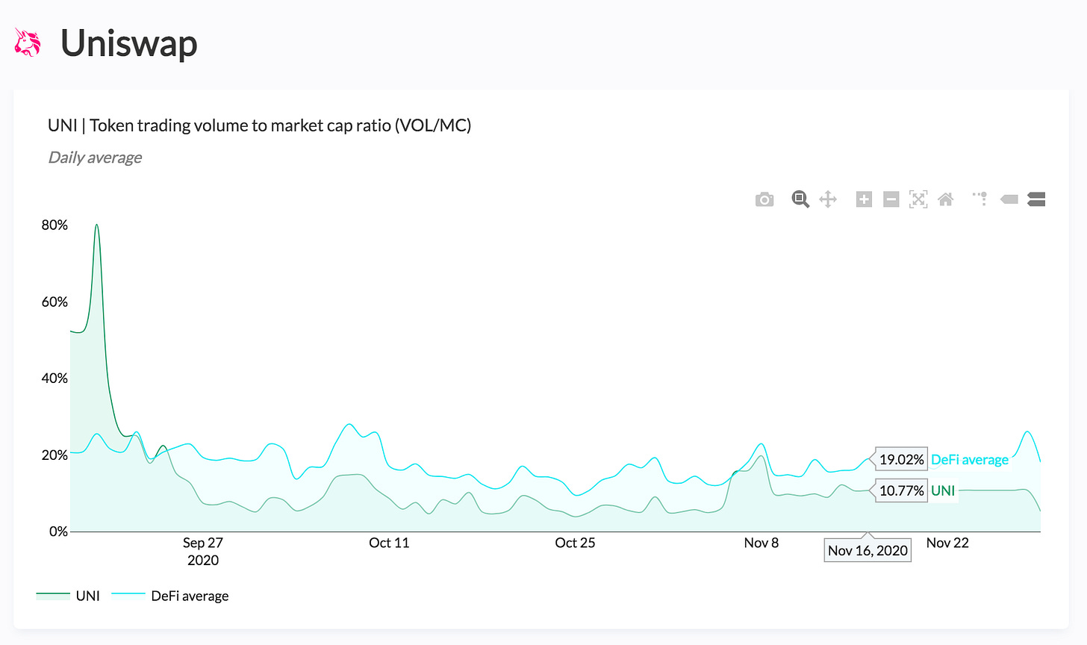Click the Autoscale axes icon
The image size is (1087, 645).
tap(918, 199)
